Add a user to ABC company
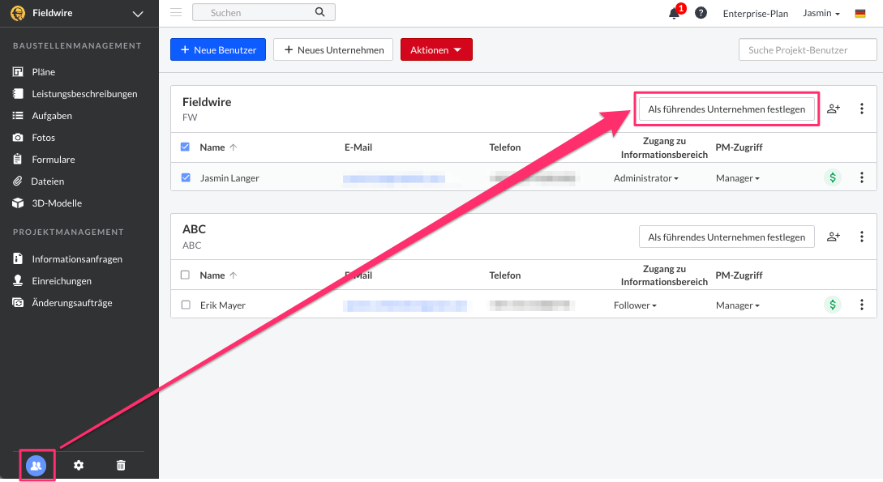Viewport: 883px width, 482px height. click(834, 237)
